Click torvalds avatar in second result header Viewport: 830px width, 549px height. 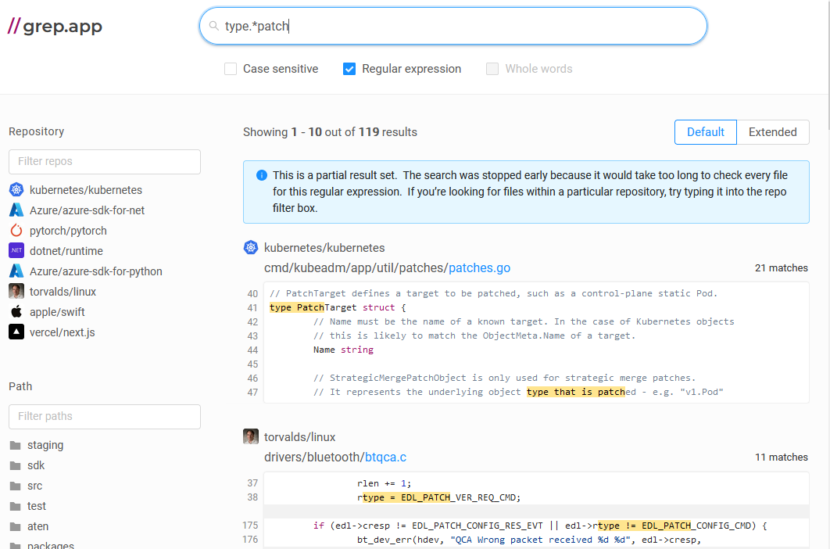[x=251, y=436]
